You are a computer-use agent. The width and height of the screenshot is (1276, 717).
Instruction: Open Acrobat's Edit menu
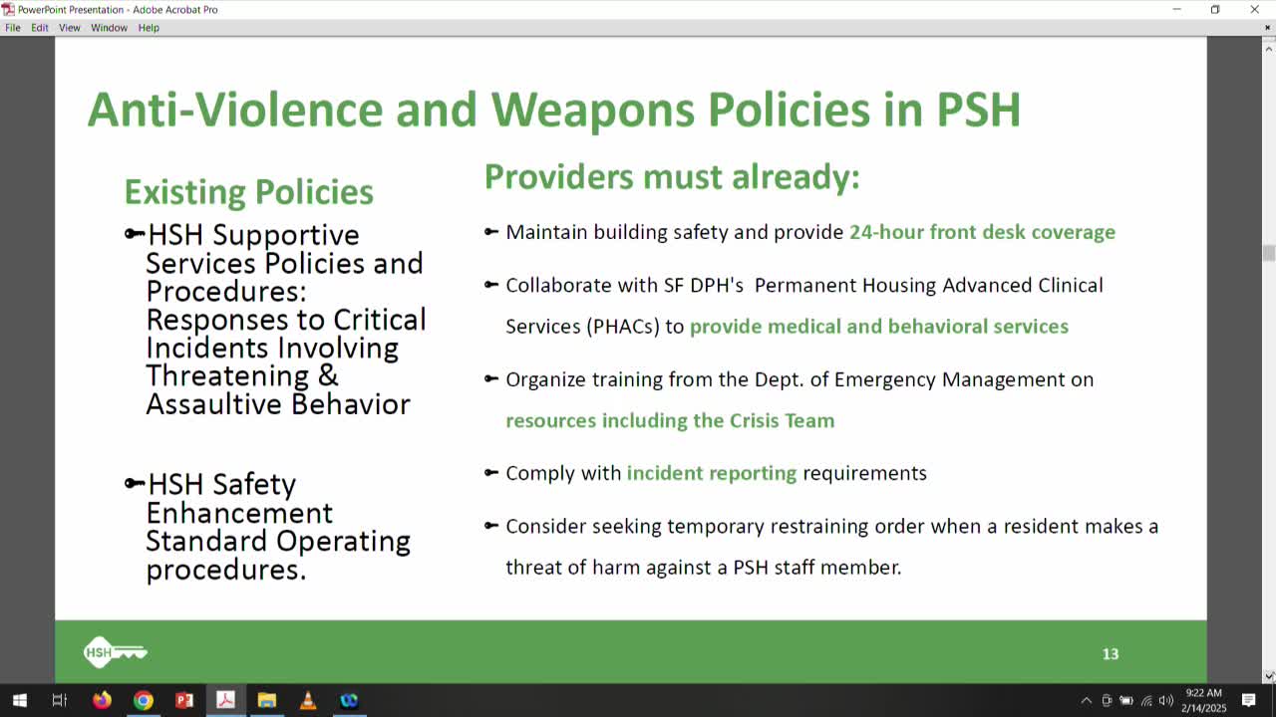click(40, 27)
